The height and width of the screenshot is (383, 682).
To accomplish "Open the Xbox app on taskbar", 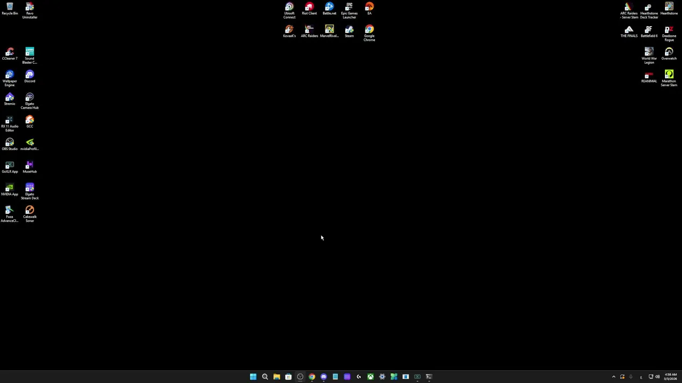I will [370, 377].
